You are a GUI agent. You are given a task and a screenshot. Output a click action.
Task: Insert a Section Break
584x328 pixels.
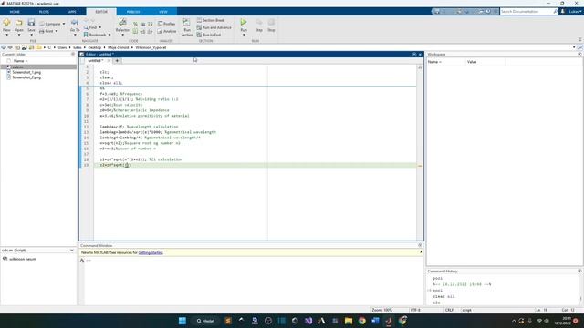tap(211, 20)
